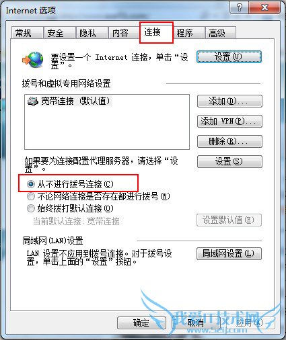The height and width of the screenshot is (340, 286).
Task: Select 从不进行拨号连接 radio option
Action: tap(31, 184)
